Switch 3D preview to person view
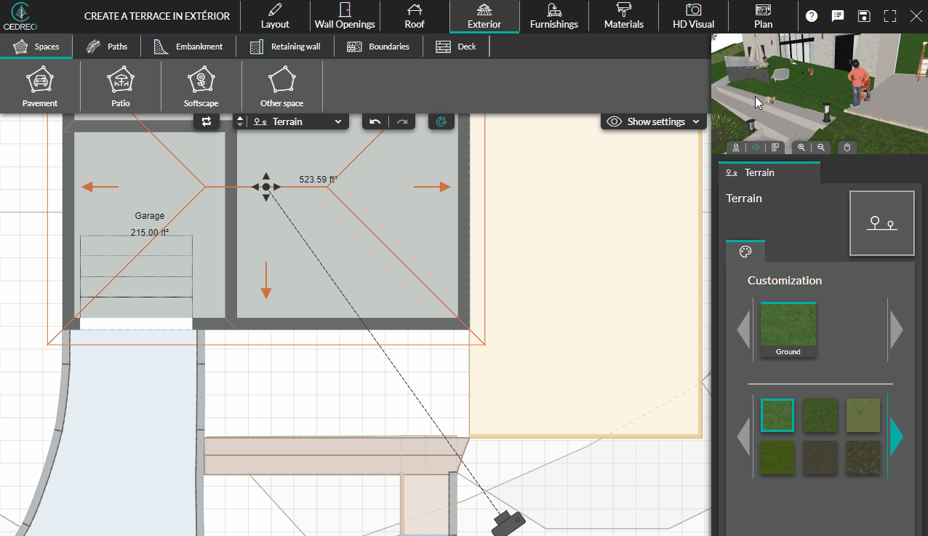The width and height of the screenshot is (928, 536). click(736, 147)
